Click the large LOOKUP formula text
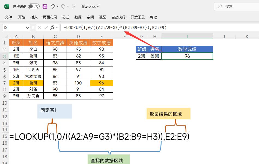The width and height of the screenshot is (259, 164). pyautogui.click(x=99, y=137)
